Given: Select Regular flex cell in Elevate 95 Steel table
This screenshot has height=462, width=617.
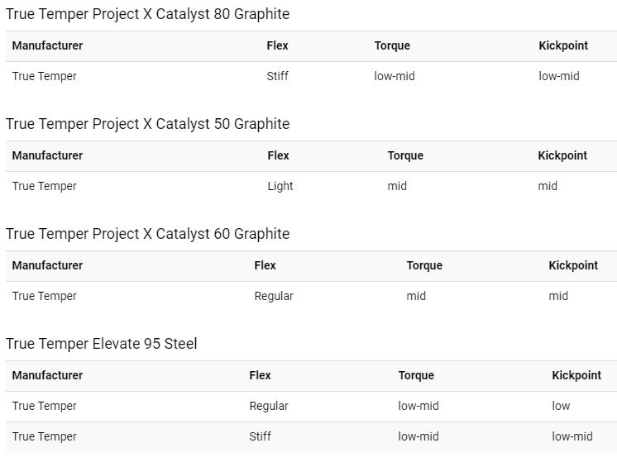Looking at the screenshot, I should click(269, 406).
